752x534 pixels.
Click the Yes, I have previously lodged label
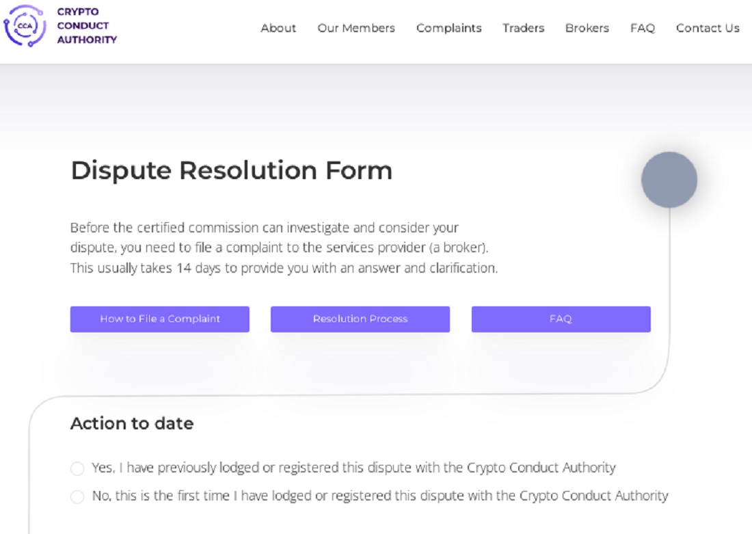pyautogui.click(x=353, y=468)
